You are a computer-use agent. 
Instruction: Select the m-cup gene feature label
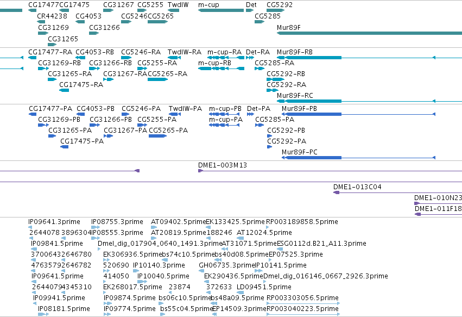[x=208, y=5]
